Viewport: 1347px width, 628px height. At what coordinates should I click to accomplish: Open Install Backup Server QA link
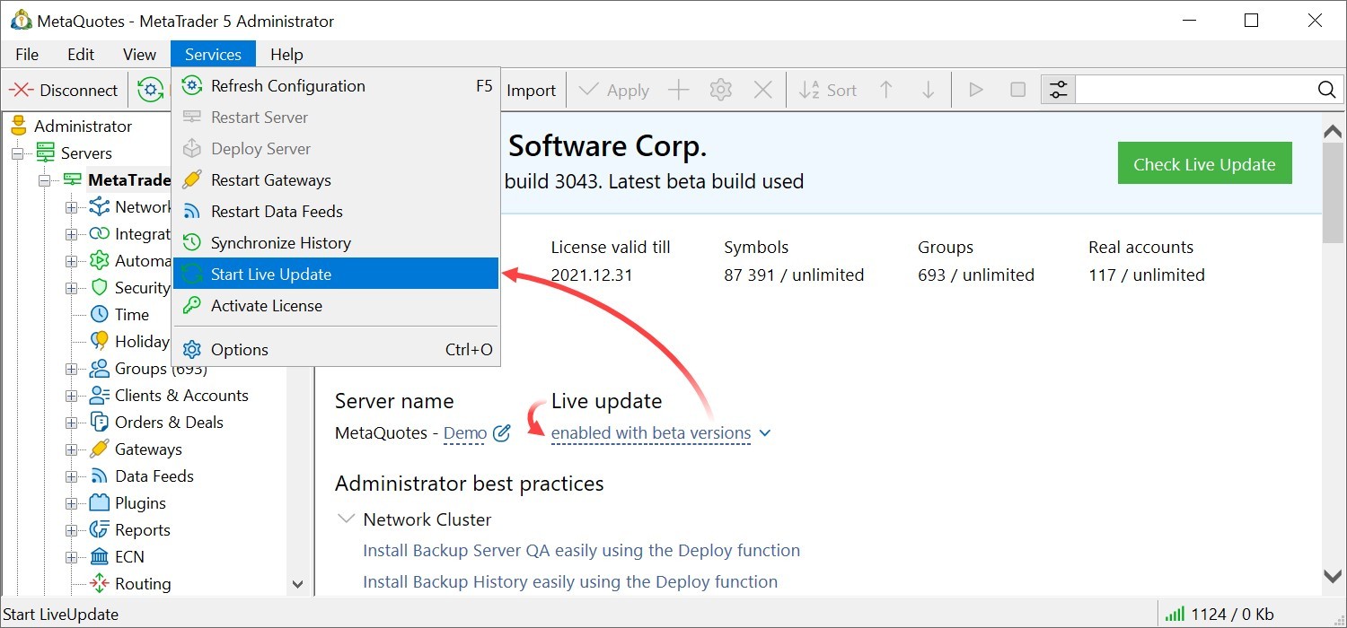(581, 551)
